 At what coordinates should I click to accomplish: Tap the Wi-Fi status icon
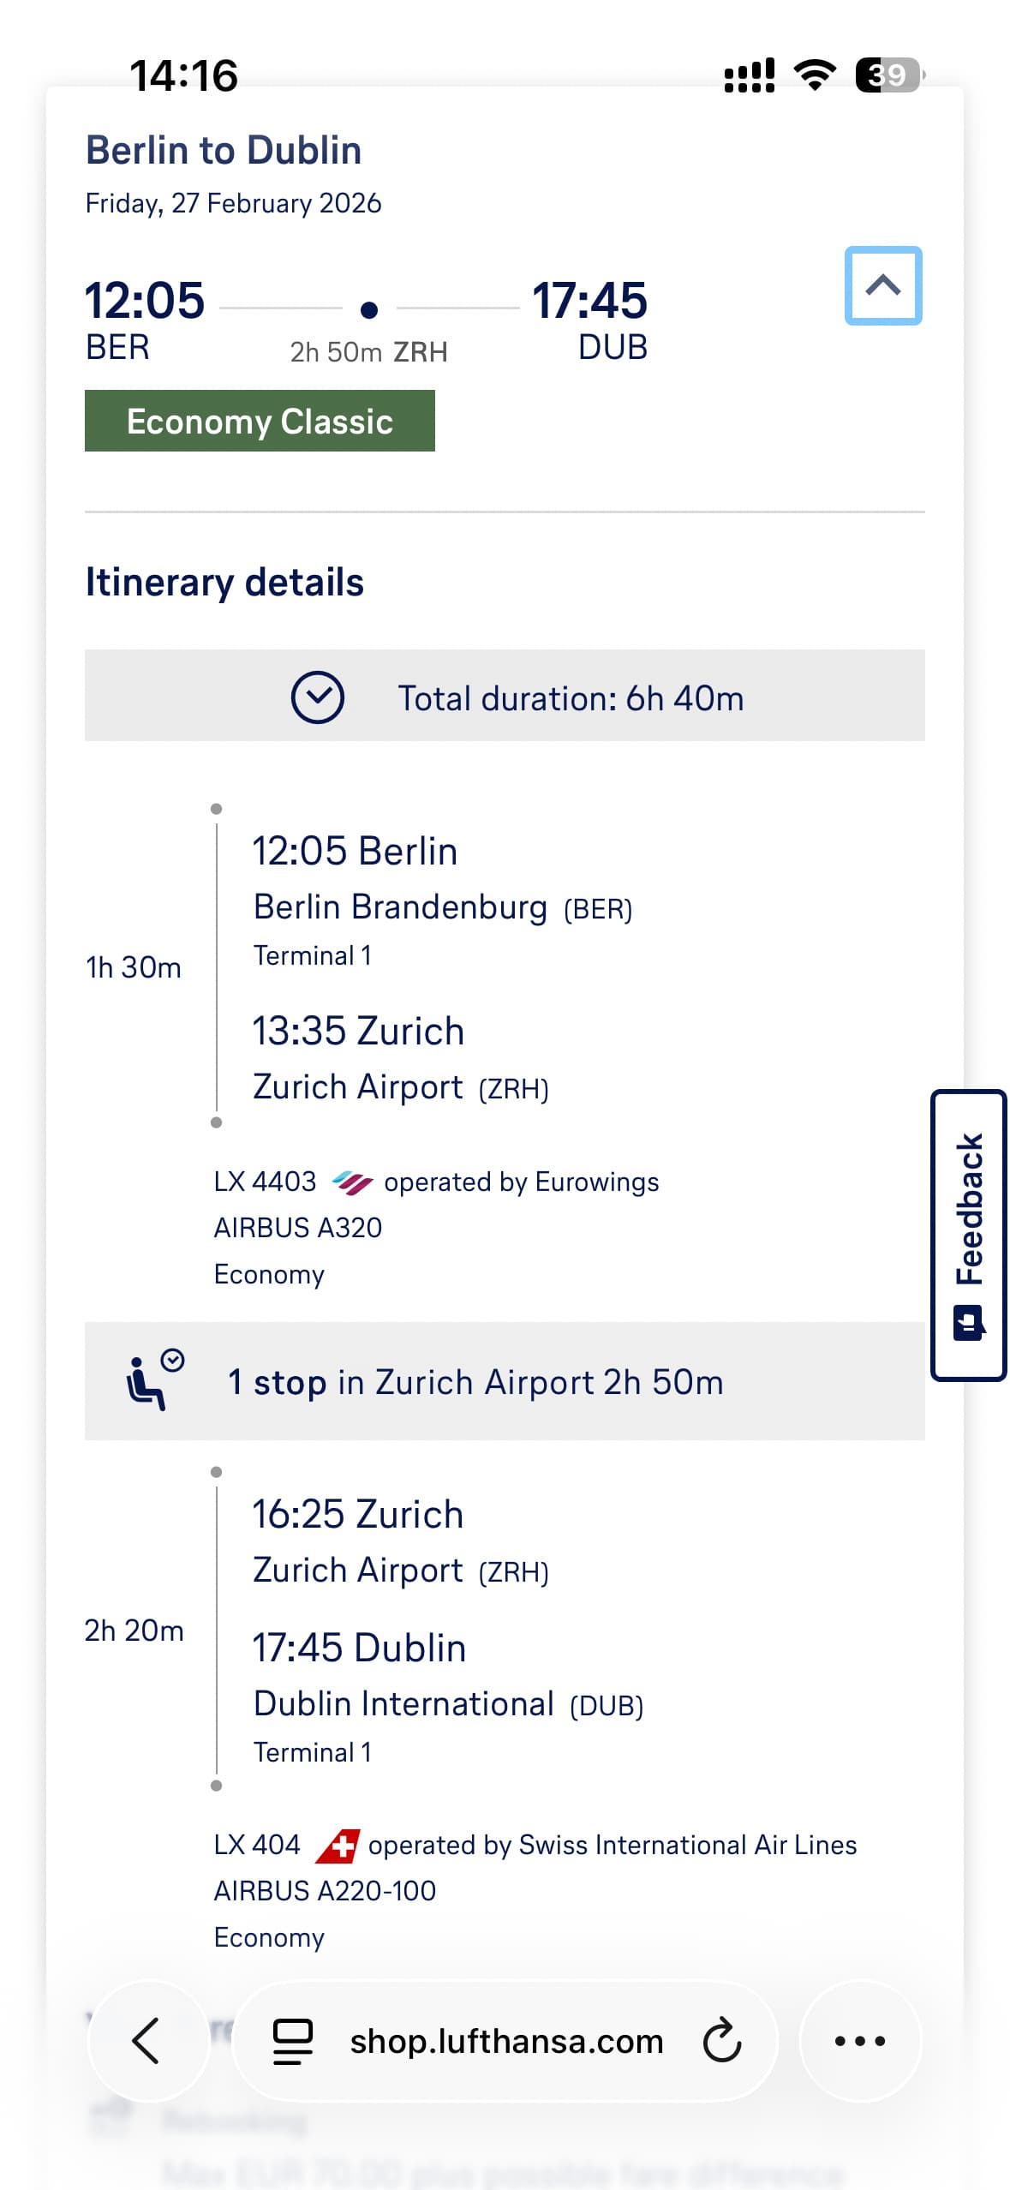[x=815, y=75]
